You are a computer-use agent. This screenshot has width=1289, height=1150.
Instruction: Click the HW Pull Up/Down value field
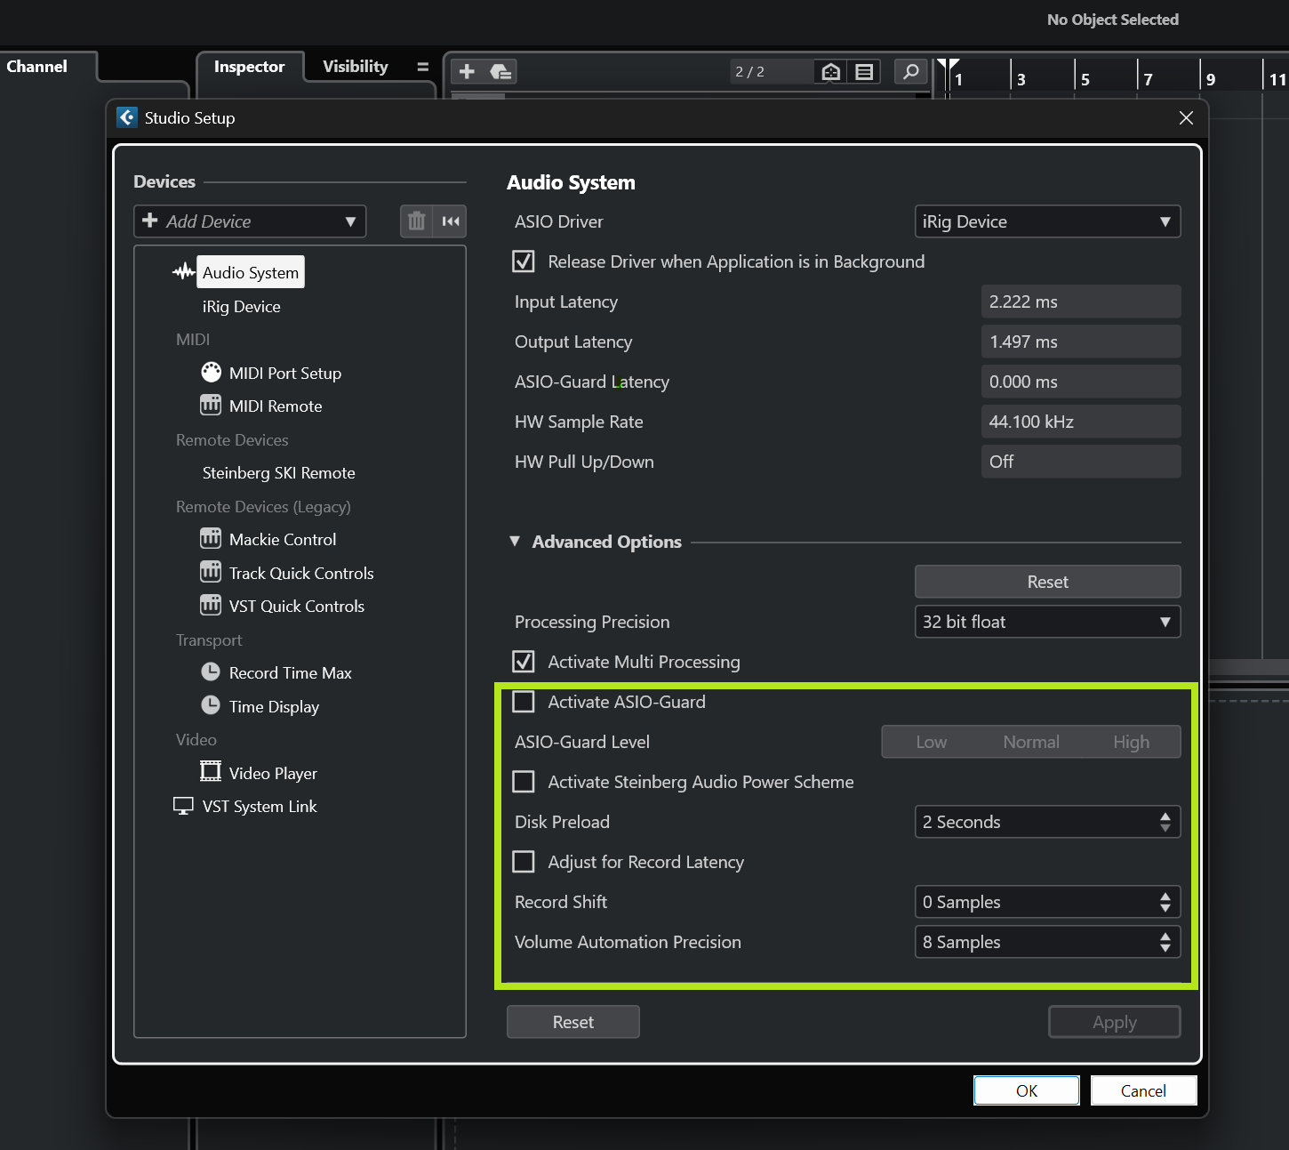pyautogui.click(x=1081, y=462)
